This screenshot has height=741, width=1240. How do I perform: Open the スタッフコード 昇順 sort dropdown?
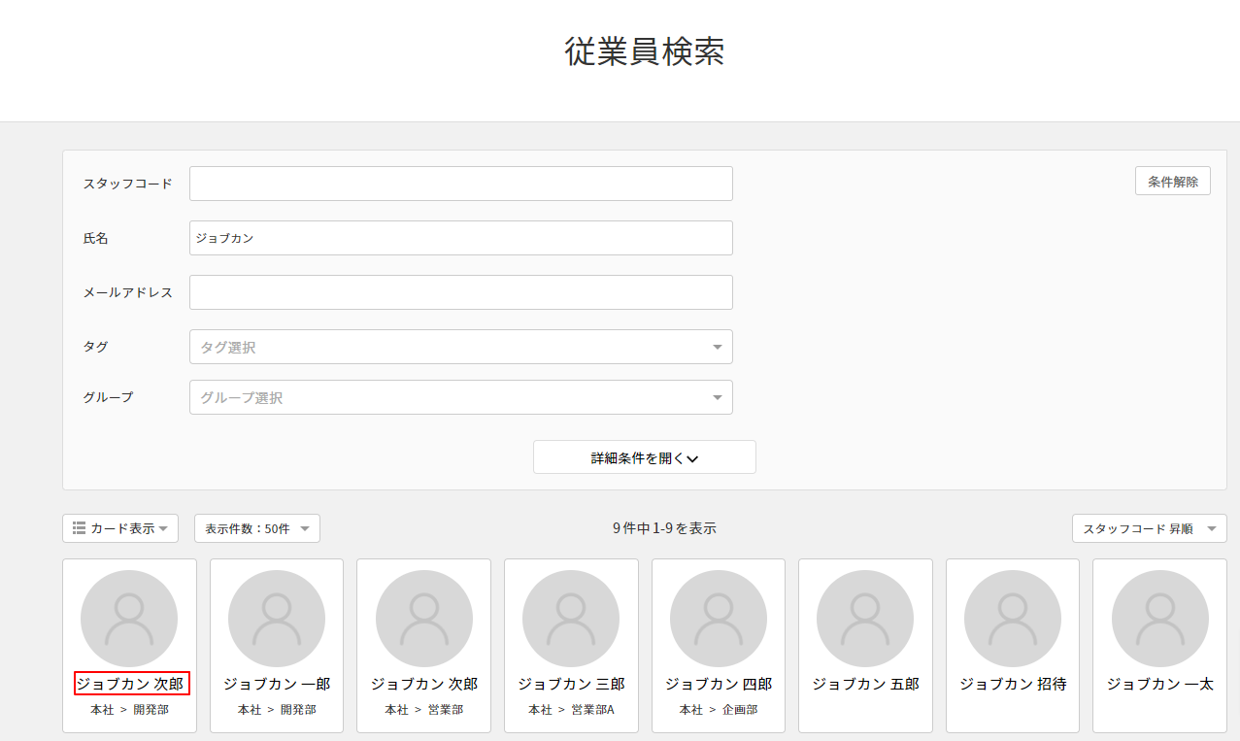[1149, 528]
